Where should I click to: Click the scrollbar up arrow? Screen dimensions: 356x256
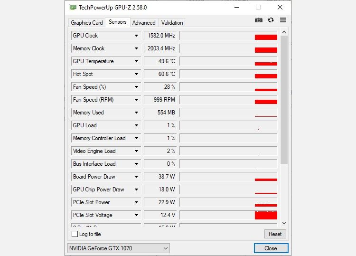(x=284, y=32)
